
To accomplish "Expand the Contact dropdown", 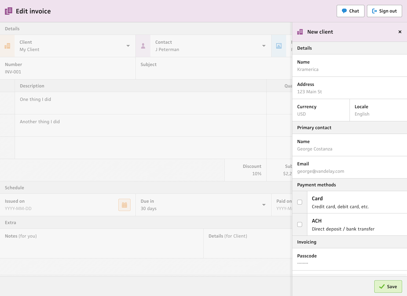I will coord(264,46).
